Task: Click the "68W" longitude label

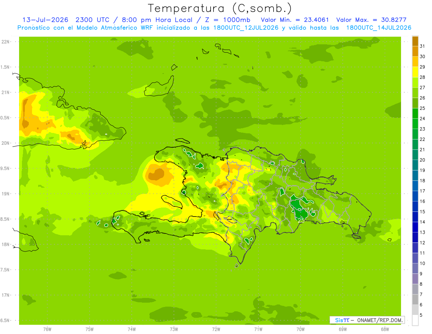Action: click(x=385, y=329)
